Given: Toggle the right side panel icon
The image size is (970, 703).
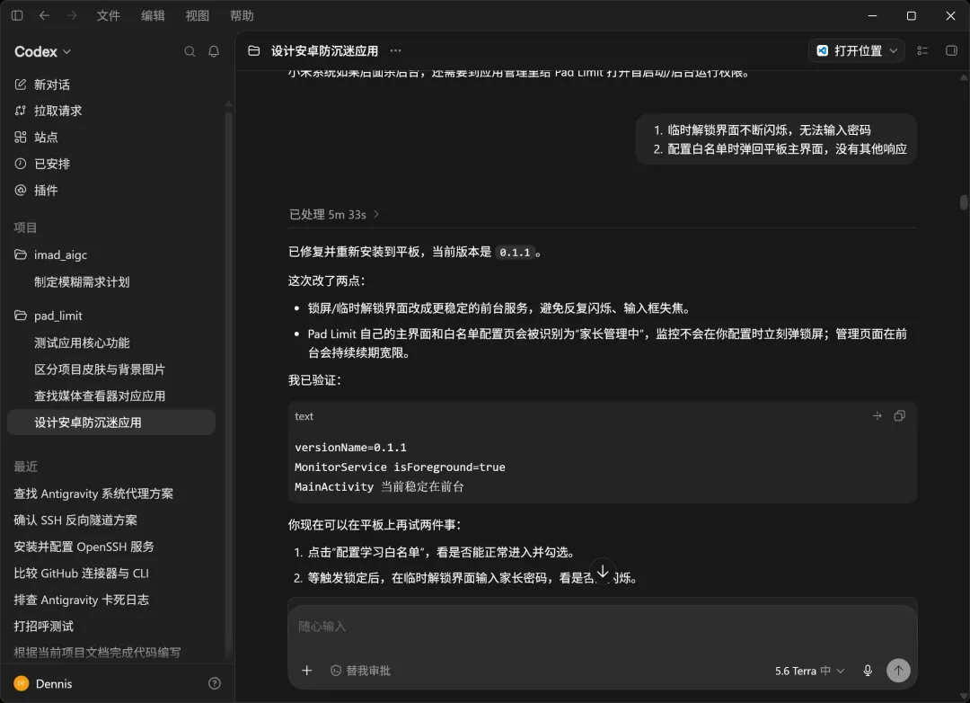Looking at the screenshot, I should [x=951, y=50].
